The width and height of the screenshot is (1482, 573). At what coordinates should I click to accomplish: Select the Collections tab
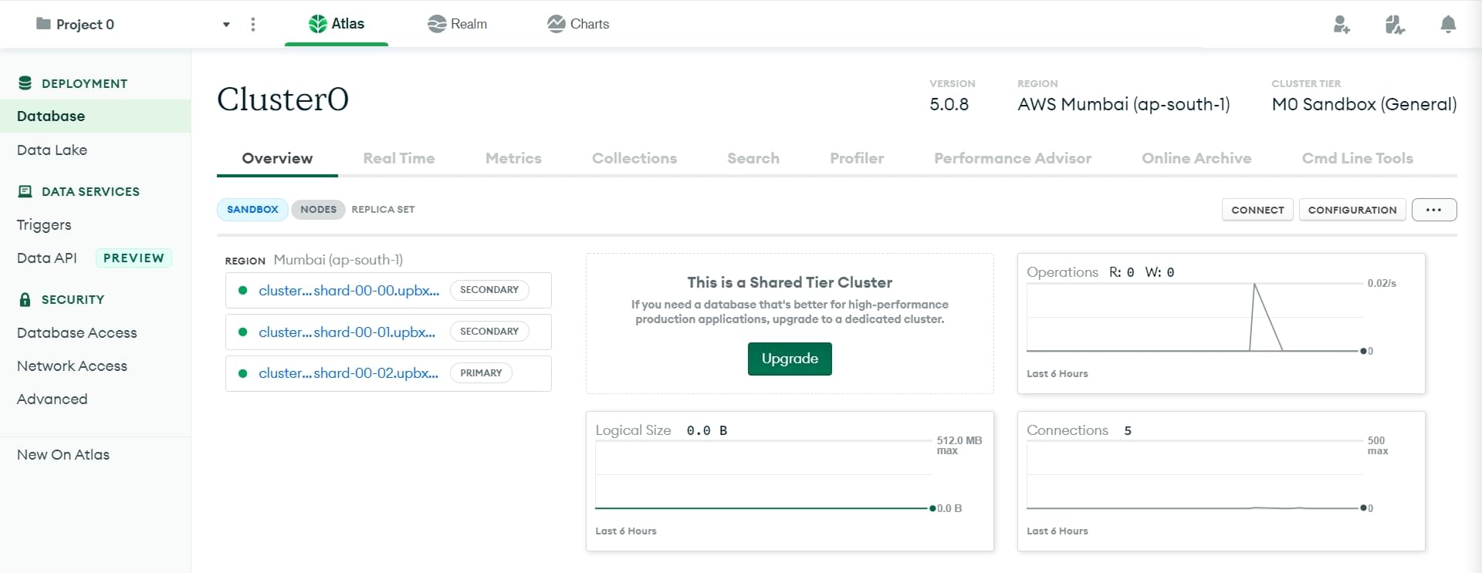coord(634,158)
